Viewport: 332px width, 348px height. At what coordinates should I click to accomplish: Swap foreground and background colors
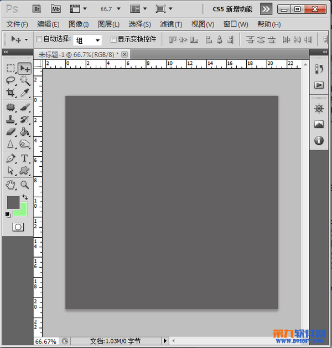coord(25,197)
